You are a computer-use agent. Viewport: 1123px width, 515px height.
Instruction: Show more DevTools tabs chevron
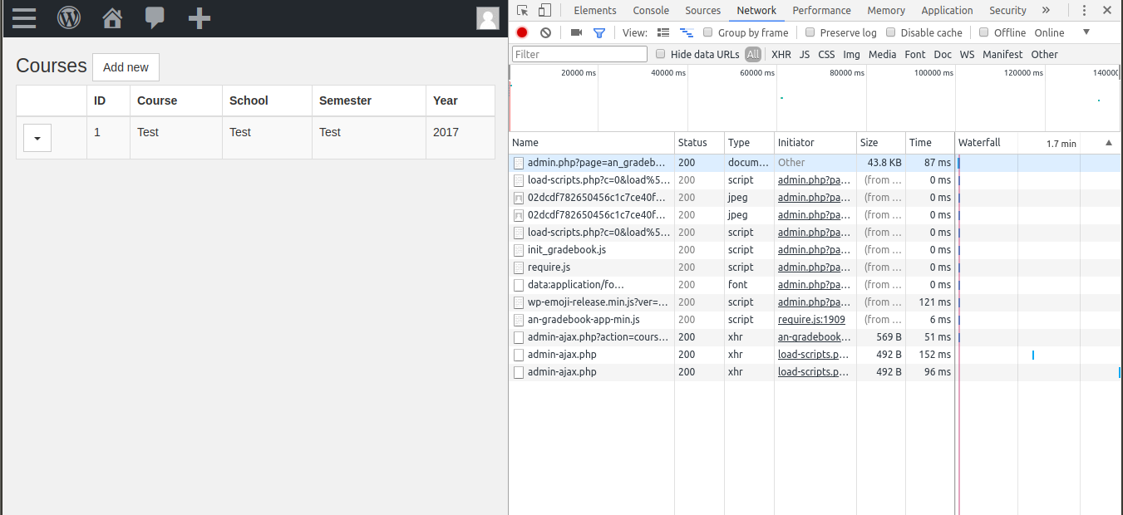click(1046, 11)
